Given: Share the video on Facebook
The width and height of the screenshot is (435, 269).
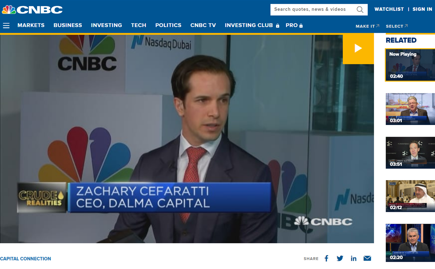Looking at the screenshot, I should pyautogui.click(x=326, y=258).
